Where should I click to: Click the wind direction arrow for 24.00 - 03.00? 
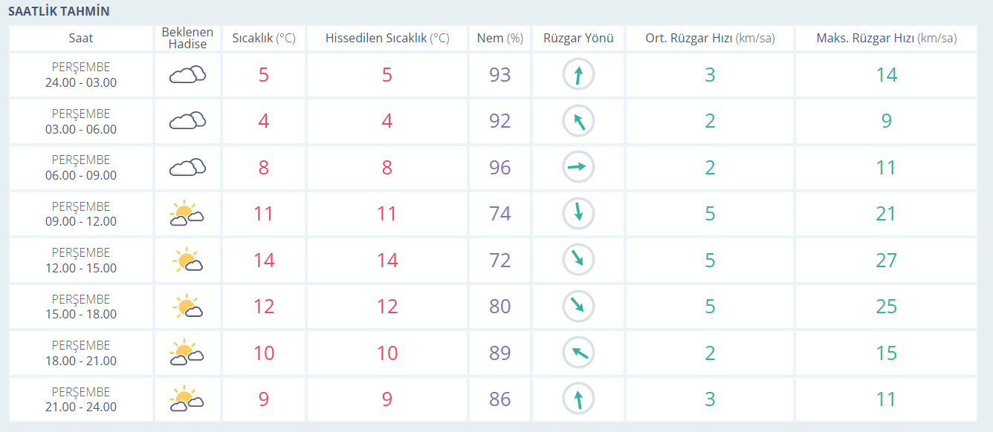[578, 75]
